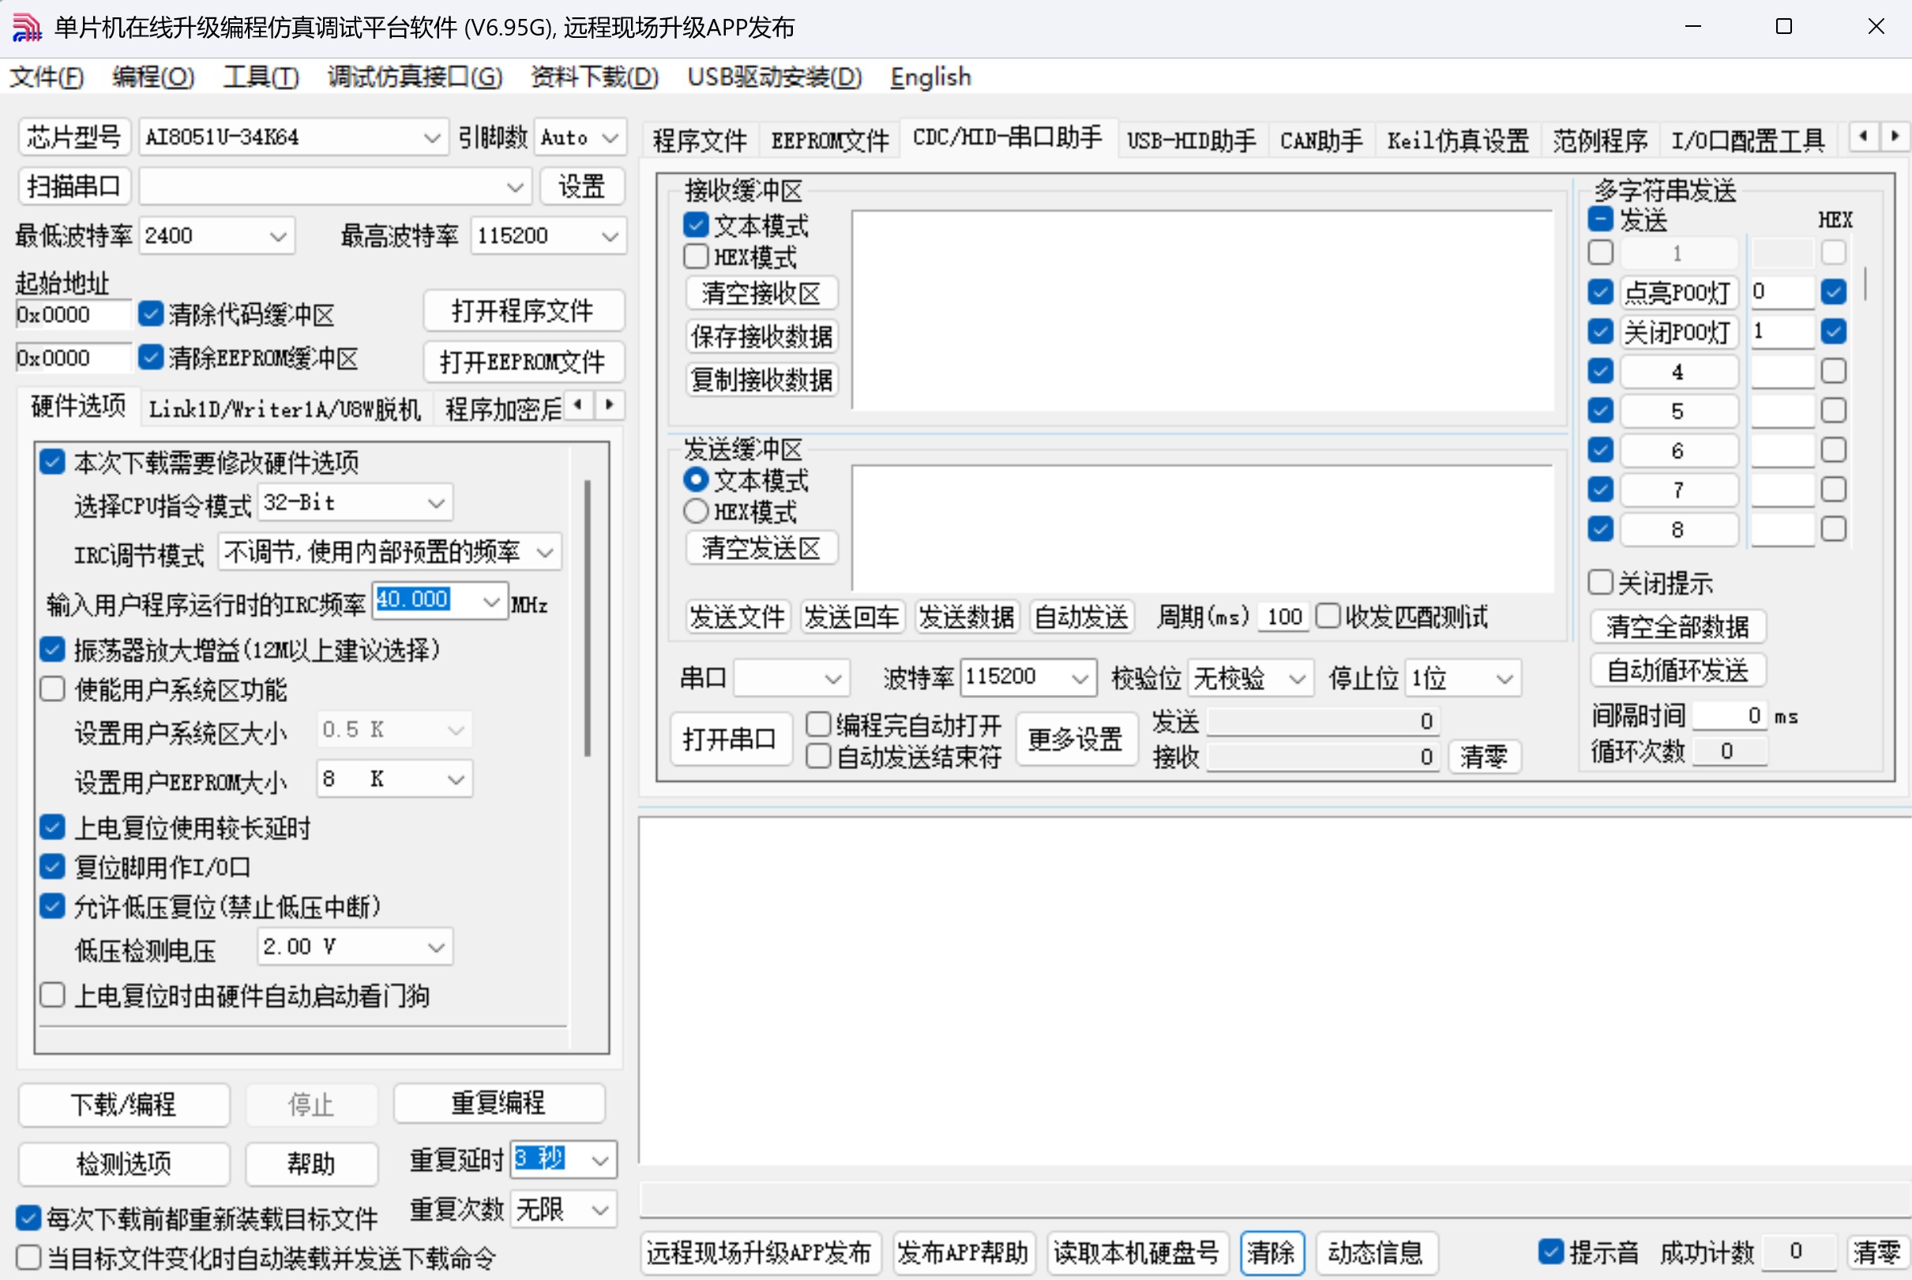The image size is (1912, 1280).
Task: Open the USB驱动安装 menu
Action: (x=774, y=77)
